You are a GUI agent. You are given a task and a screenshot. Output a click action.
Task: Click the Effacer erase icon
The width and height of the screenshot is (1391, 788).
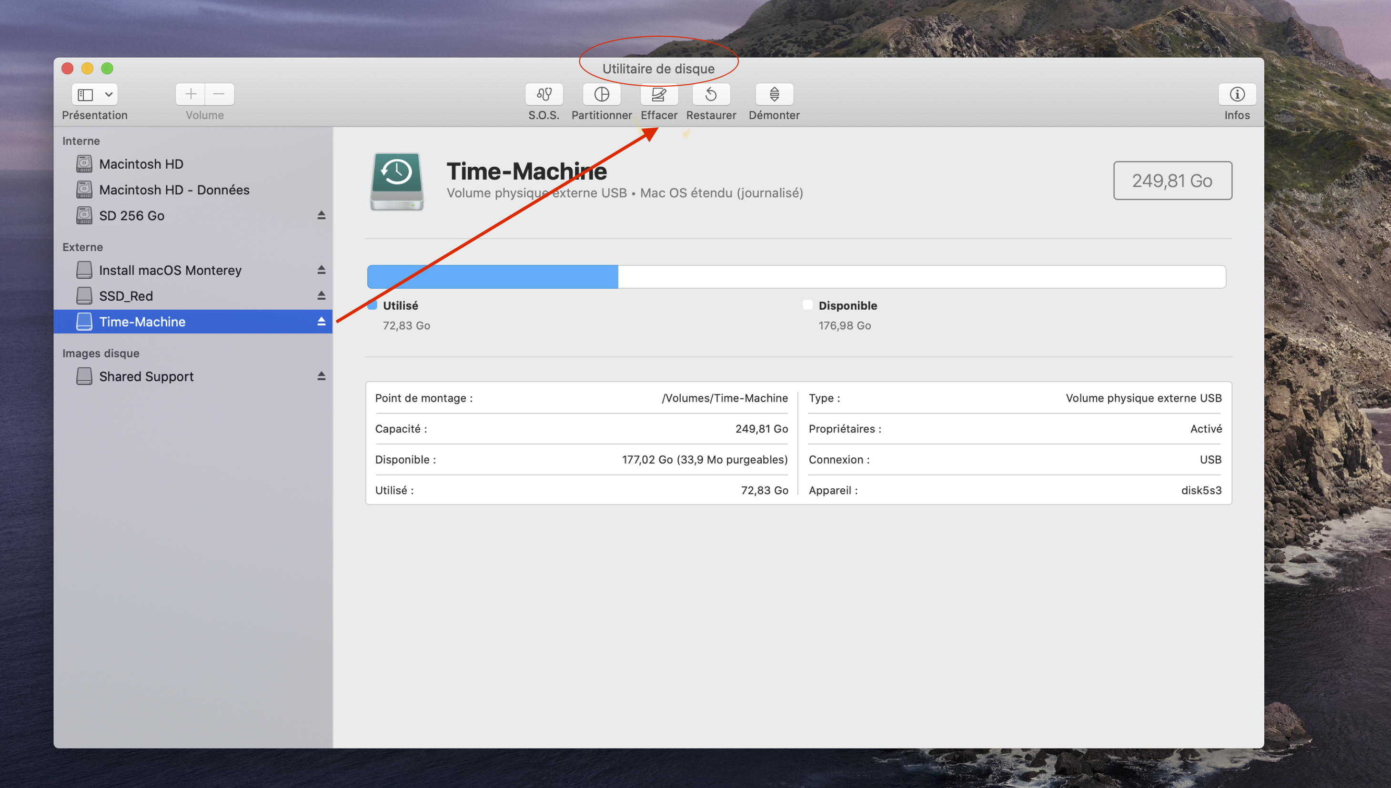[x=658, y=95]
